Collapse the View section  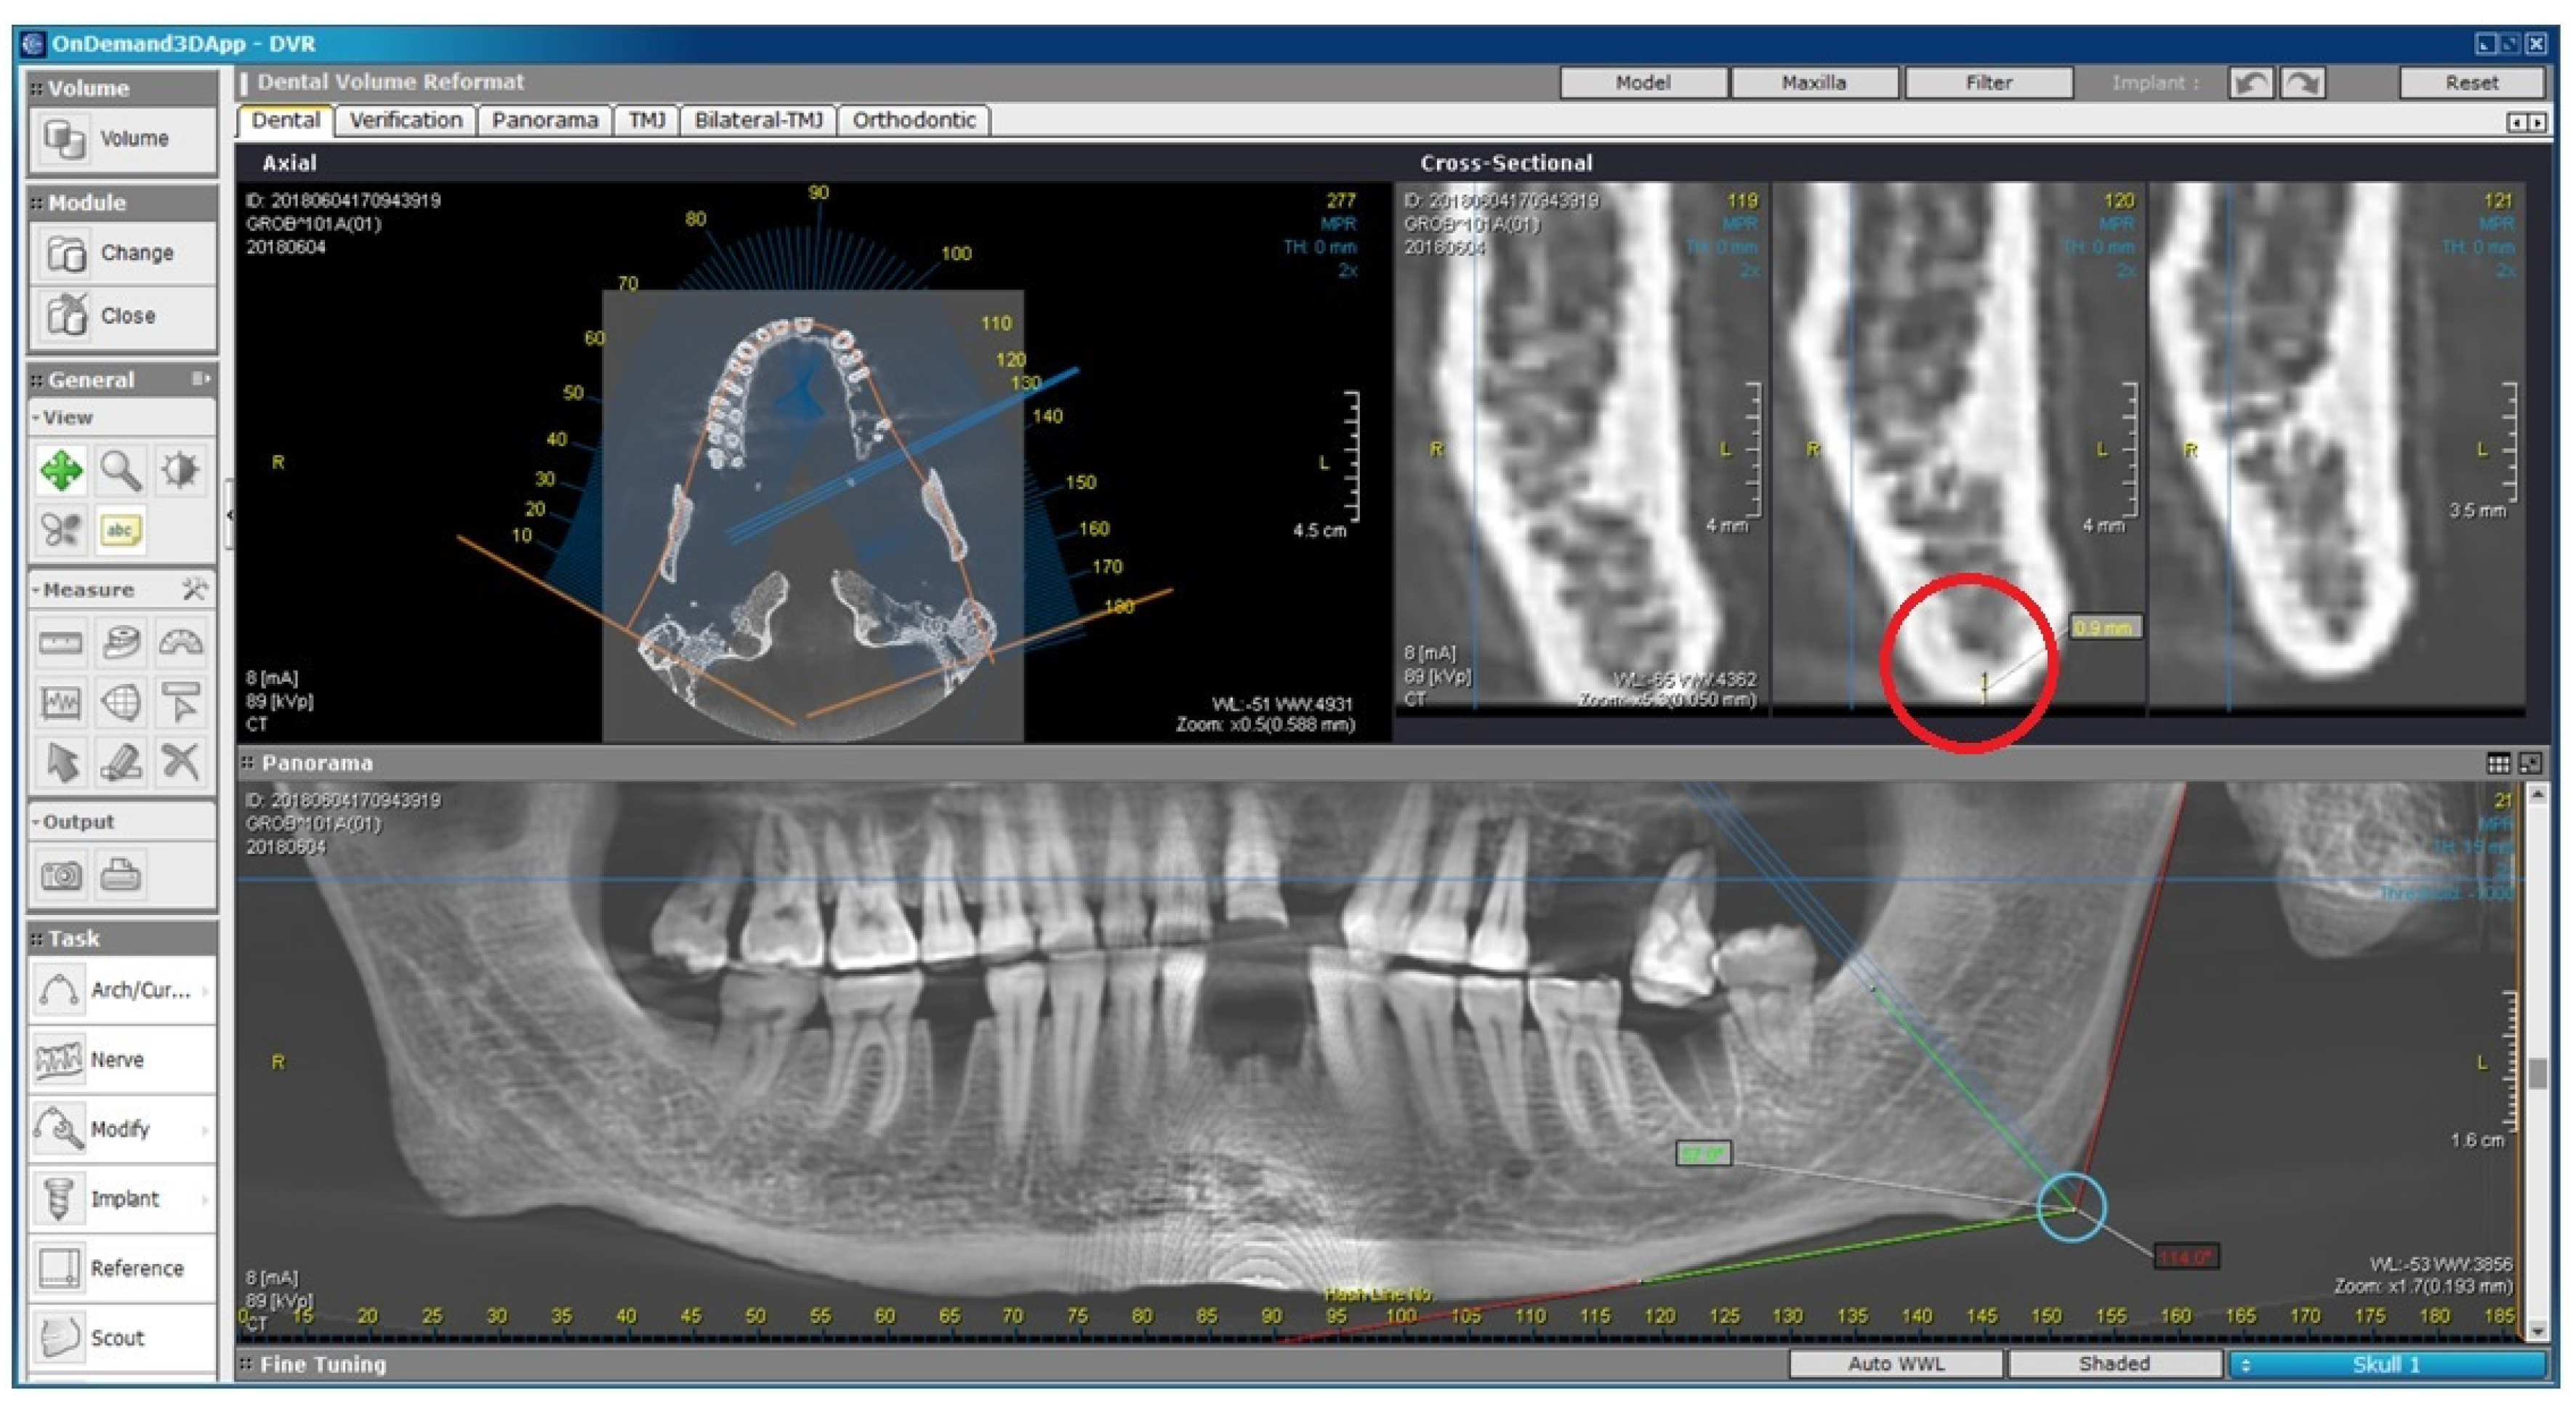coord(36,418)
